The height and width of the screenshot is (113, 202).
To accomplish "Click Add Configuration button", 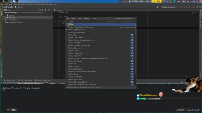I will pyautogui.click(x=169, y=7).
